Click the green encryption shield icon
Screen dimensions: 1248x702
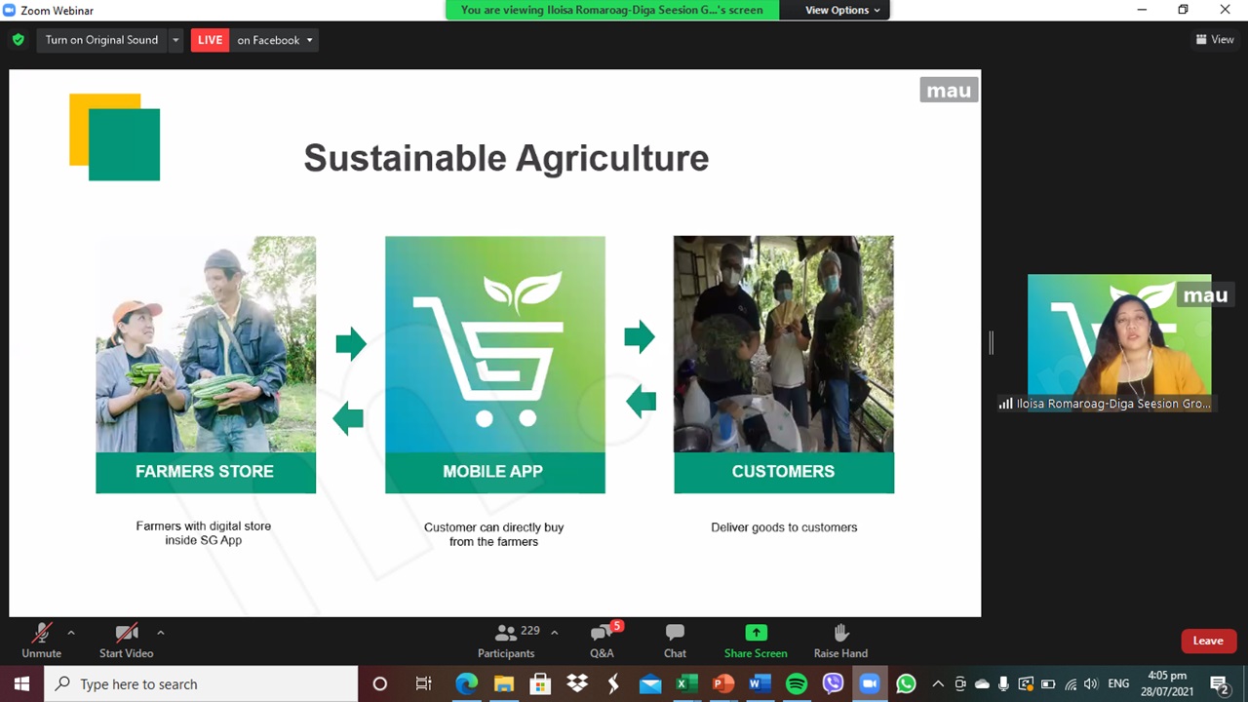click(18, 40)
